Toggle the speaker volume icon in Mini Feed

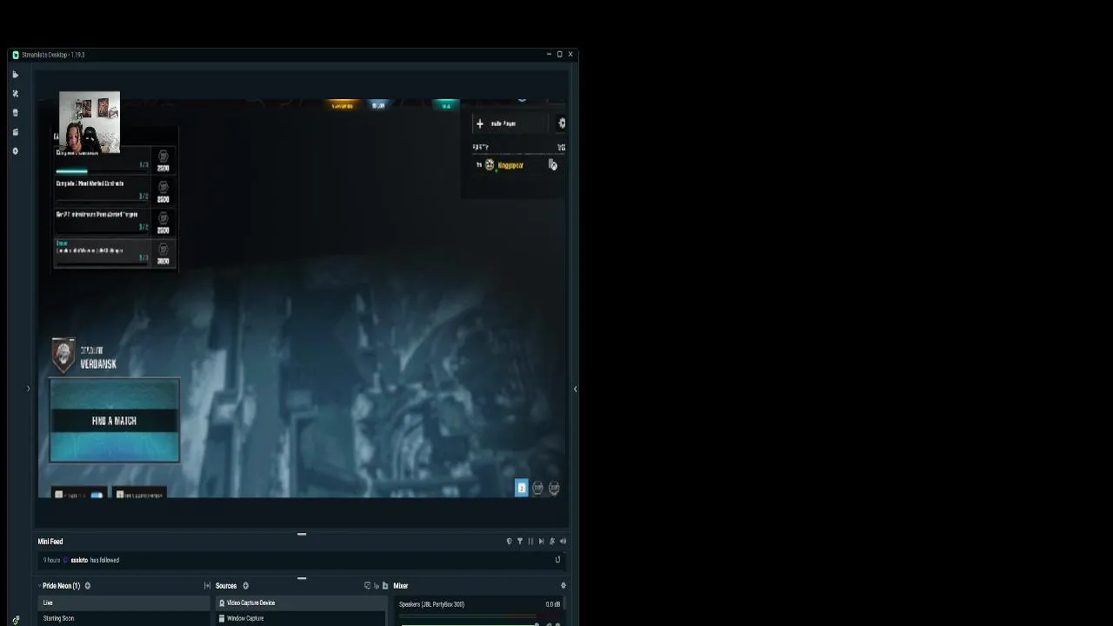pos(563,542)
